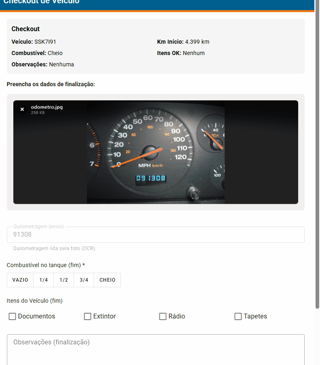
Task: Click the Observações value Nenhuma
Action: pyautogui.click(x=61, y=64)
